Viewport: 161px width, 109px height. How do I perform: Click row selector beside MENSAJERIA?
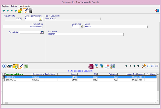point(3,80)
